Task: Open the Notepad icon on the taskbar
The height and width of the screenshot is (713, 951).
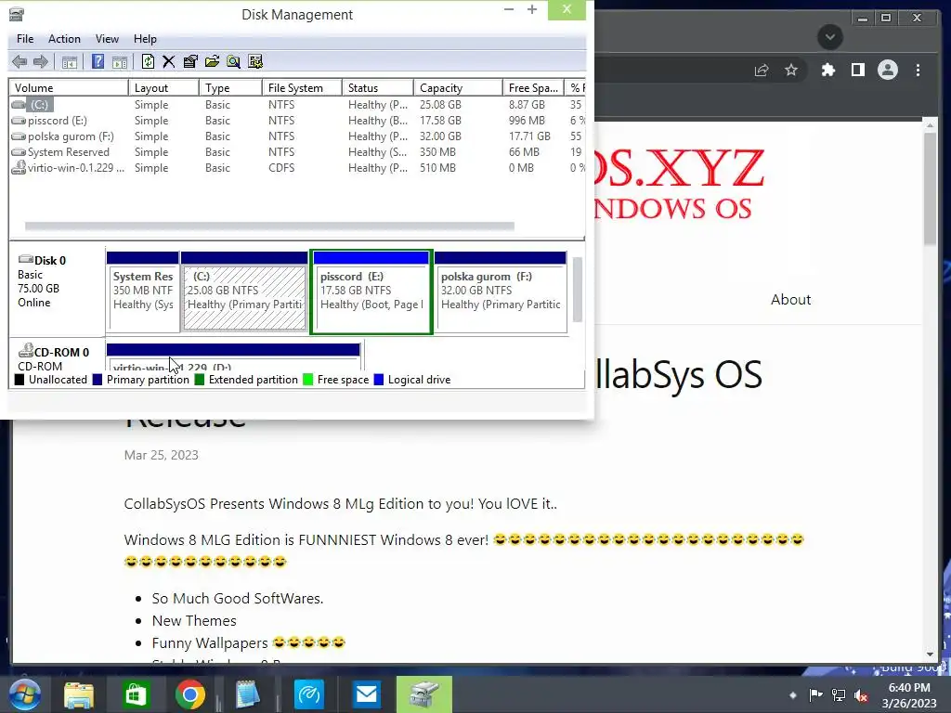Action: click(x=247, y=694)
